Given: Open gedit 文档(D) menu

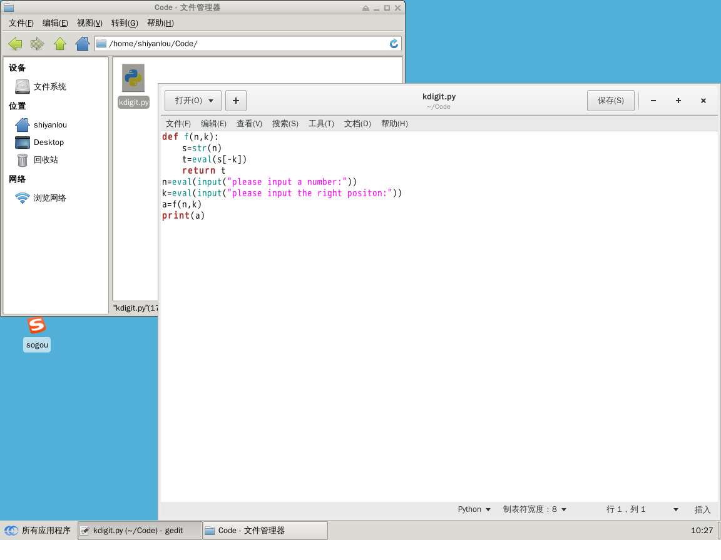Looking at the screenshot, I should [357, 124].
